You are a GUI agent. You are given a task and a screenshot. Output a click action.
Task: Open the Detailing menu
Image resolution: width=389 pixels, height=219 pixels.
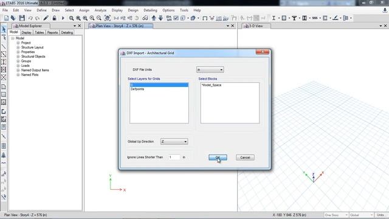point(150,10)
